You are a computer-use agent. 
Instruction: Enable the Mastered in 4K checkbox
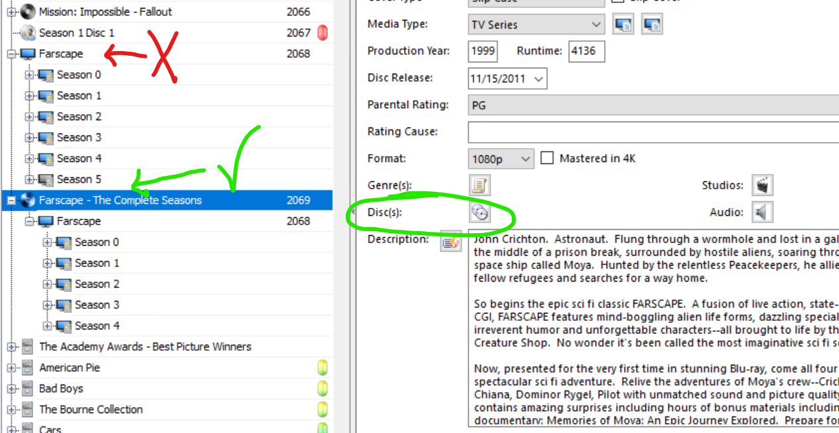click(x=547, y=158)
